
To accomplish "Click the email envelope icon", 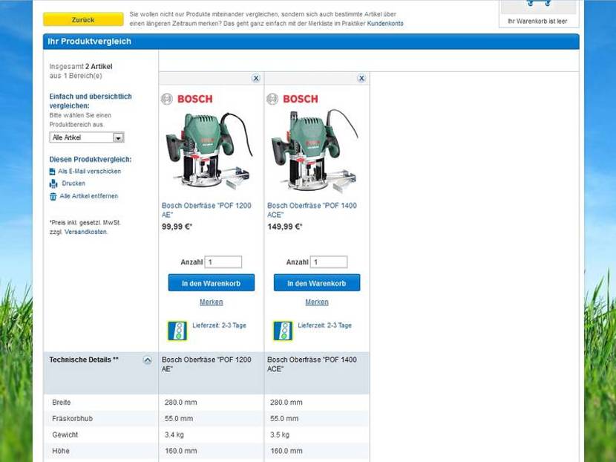I will (52, 172).
